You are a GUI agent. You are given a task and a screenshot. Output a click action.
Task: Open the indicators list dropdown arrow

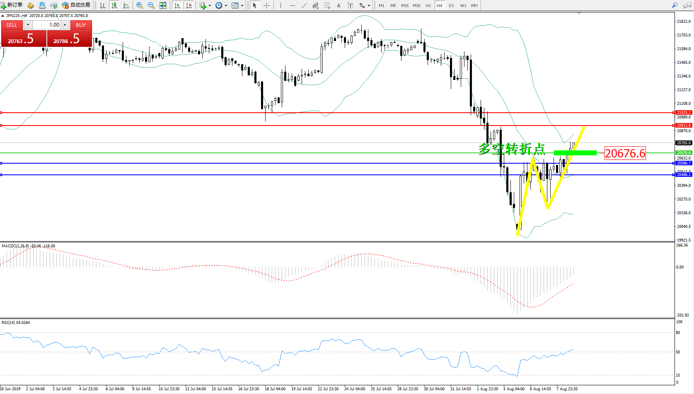[210, 6]
